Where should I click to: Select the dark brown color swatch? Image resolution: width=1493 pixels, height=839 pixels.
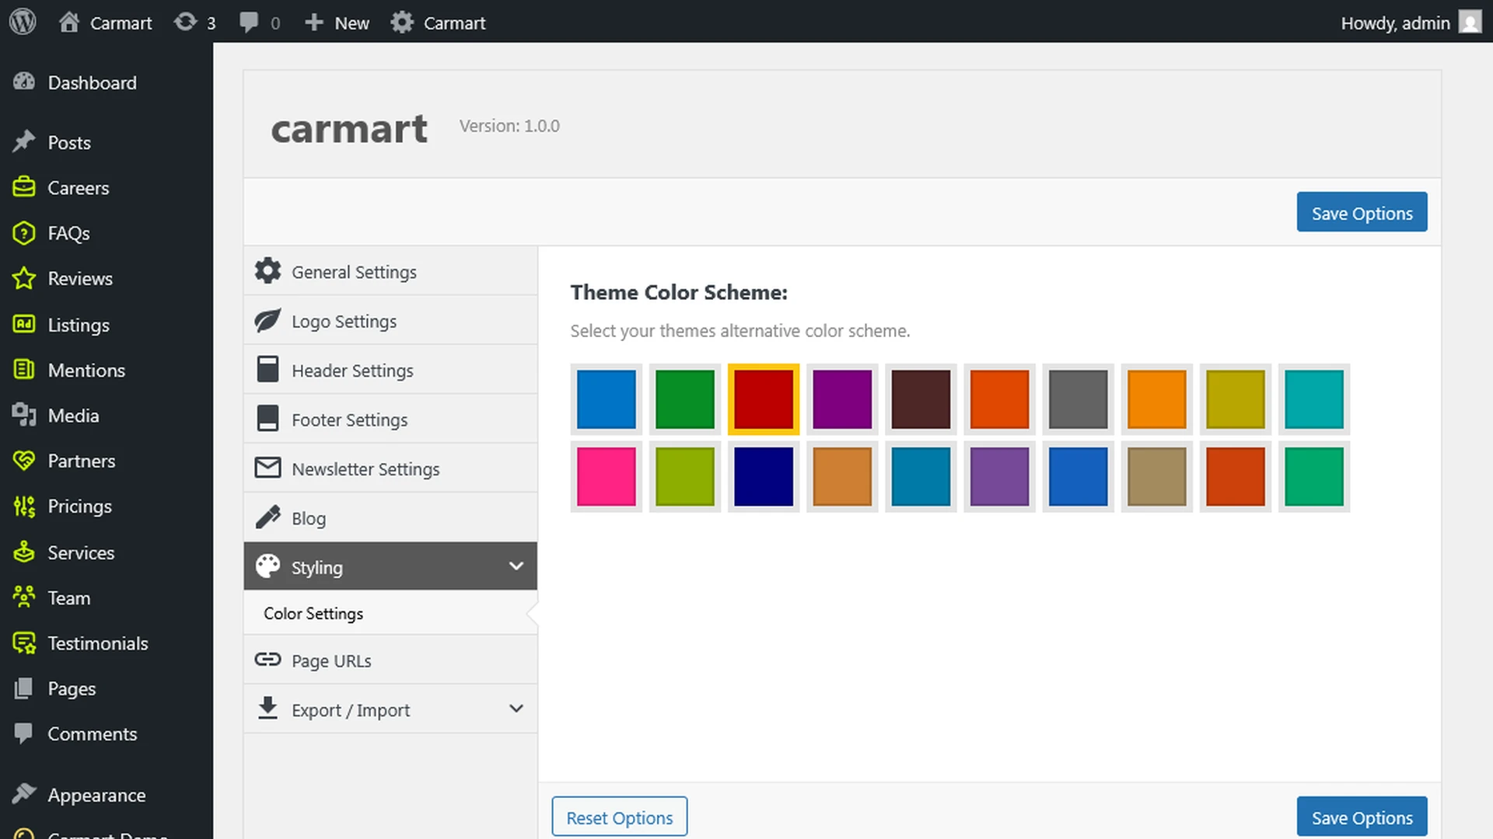click(921, 399)
